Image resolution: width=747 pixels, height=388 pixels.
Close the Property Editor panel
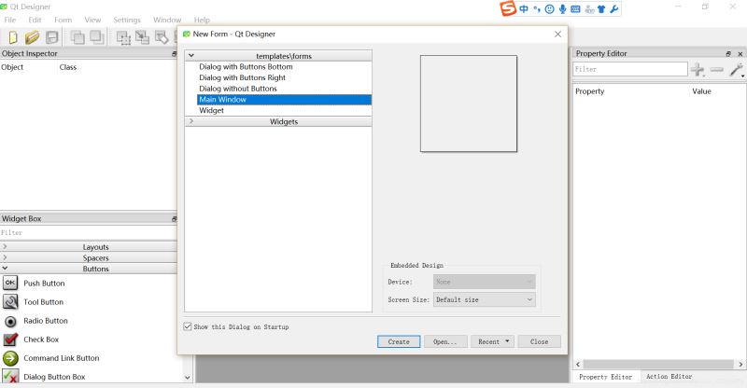tap(740, 54)
